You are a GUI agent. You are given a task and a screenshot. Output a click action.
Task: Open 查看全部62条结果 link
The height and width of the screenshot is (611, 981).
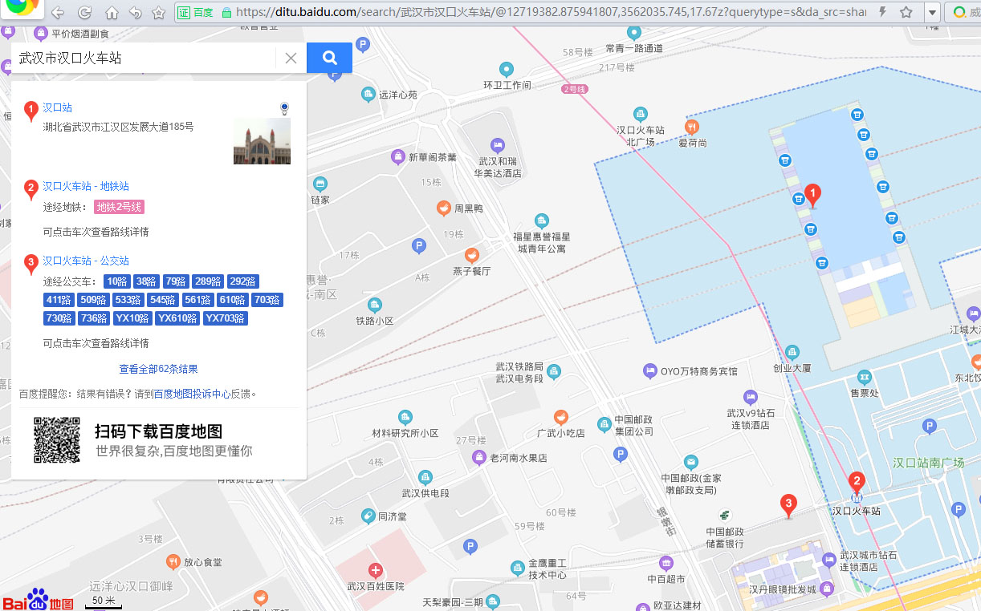click(159, 369)
